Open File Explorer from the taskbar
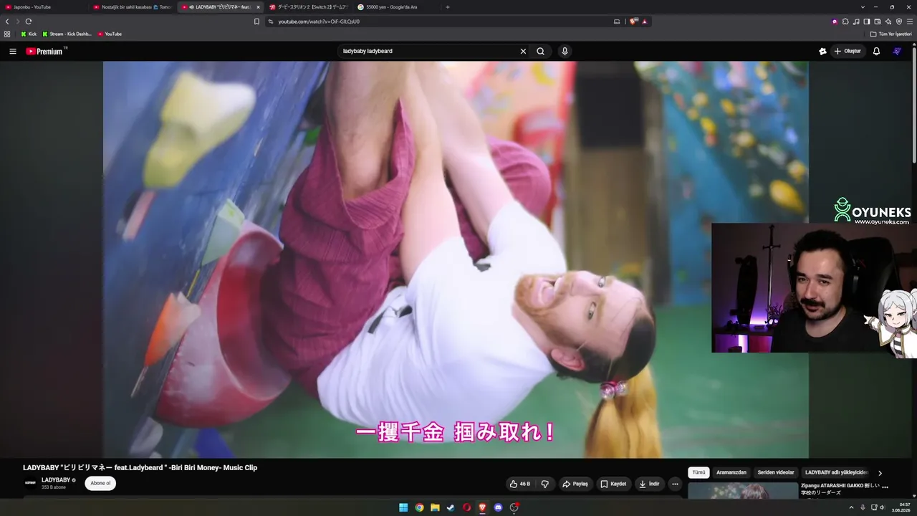The width and height of the screenshot is (917, 516). tap(435, 507)
